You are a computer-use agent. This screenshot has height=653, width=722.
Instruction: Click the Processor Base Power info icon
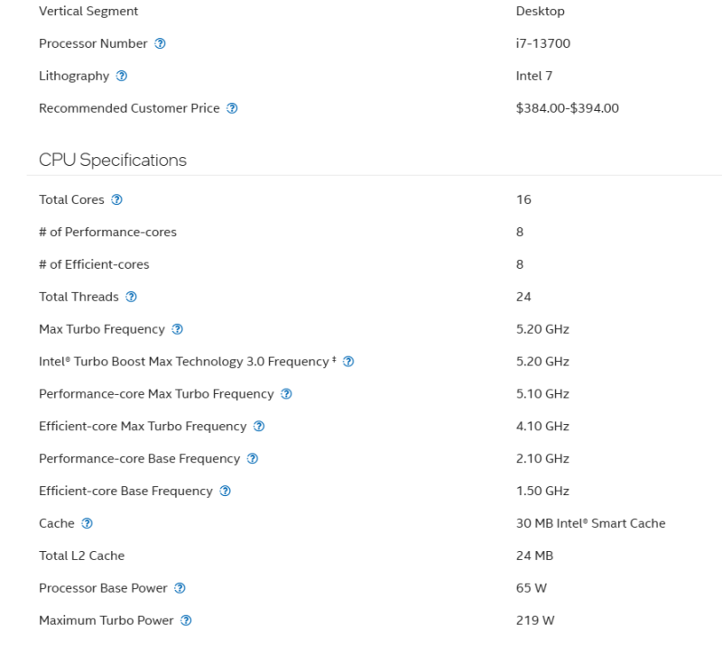(x=180, y=588)
